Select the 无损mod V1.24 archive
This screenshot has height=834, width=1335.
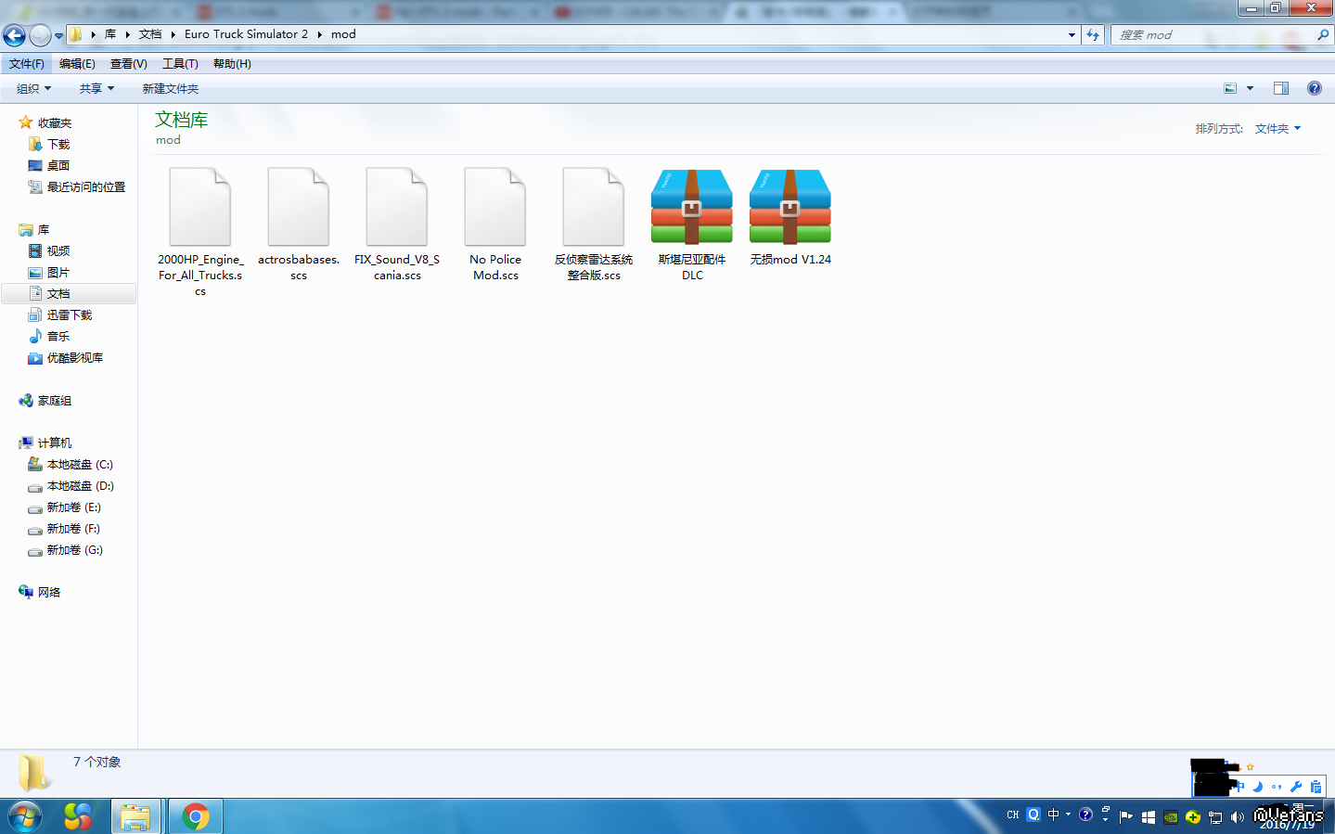[790, 218]
